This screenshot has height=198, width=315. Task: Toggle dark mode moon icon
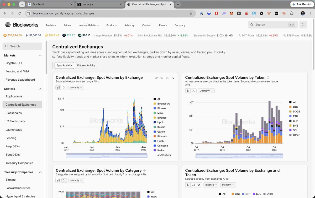[x=303, y=25]
